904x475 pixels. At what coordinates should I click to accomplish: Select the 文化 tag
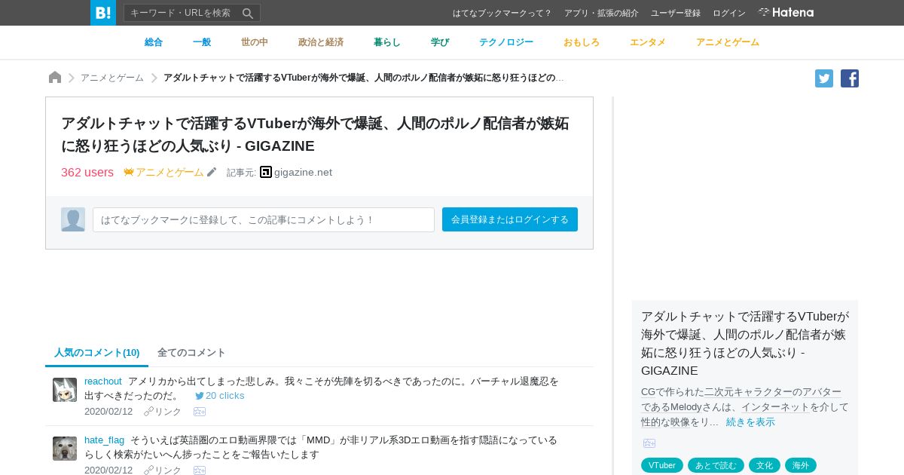tap(765, 465)
